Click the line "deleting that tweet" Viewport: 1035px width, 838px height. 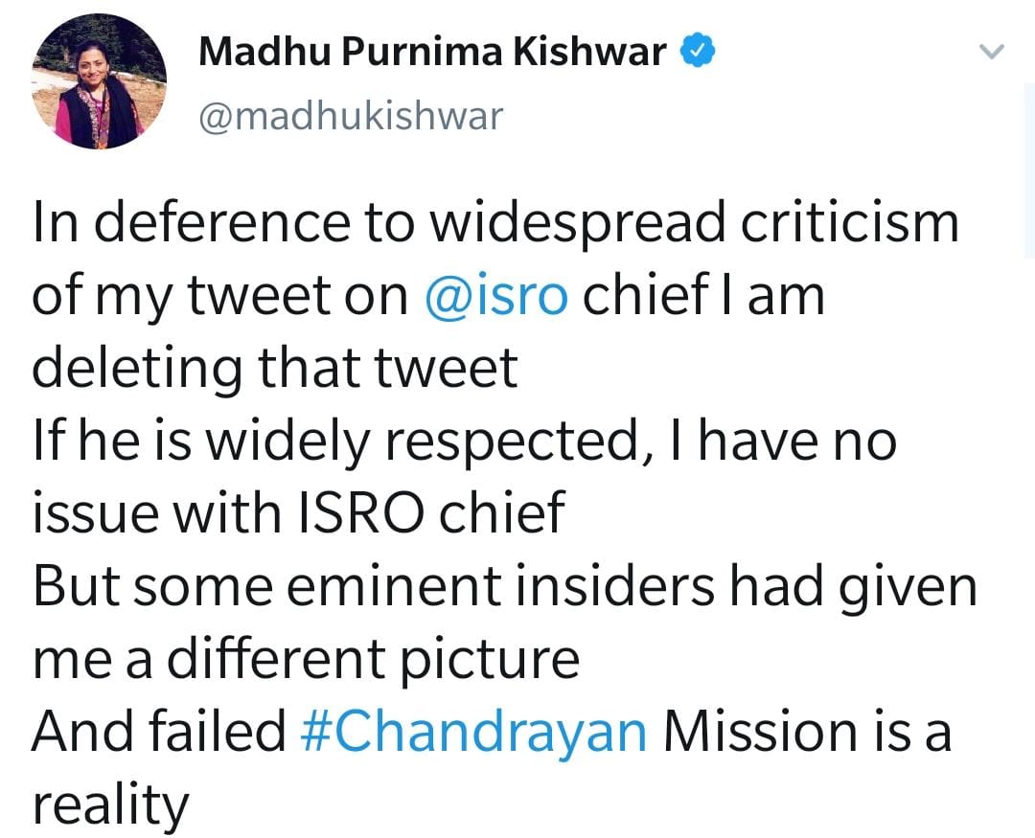pos(275,369)
